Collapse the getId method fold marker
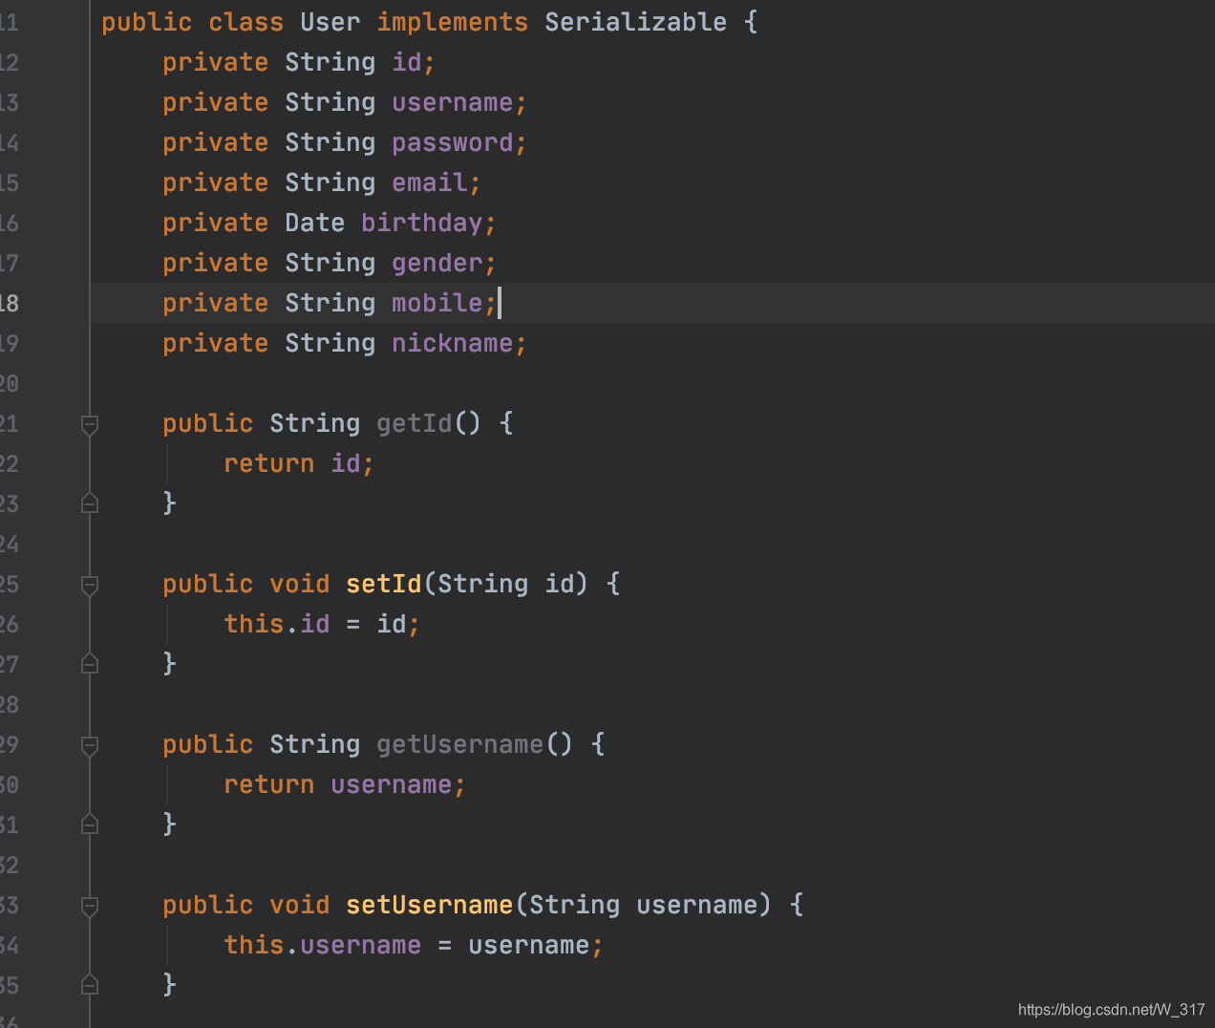1215x1028 pixels. (90, 425)
